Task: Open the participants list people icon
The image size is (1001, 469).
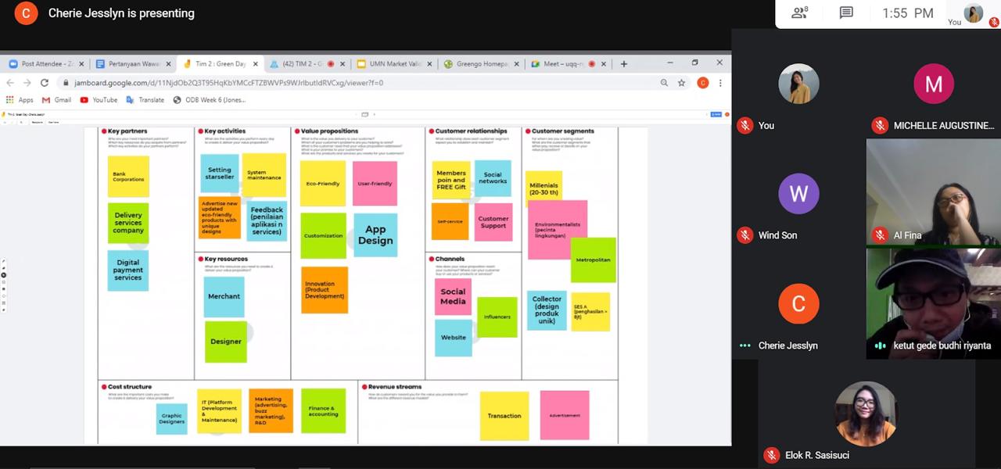Action: (799, 13)
